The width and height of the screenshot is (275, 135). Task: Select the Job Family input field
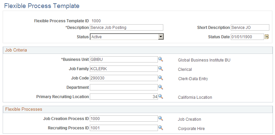click(x=124, y=69)
